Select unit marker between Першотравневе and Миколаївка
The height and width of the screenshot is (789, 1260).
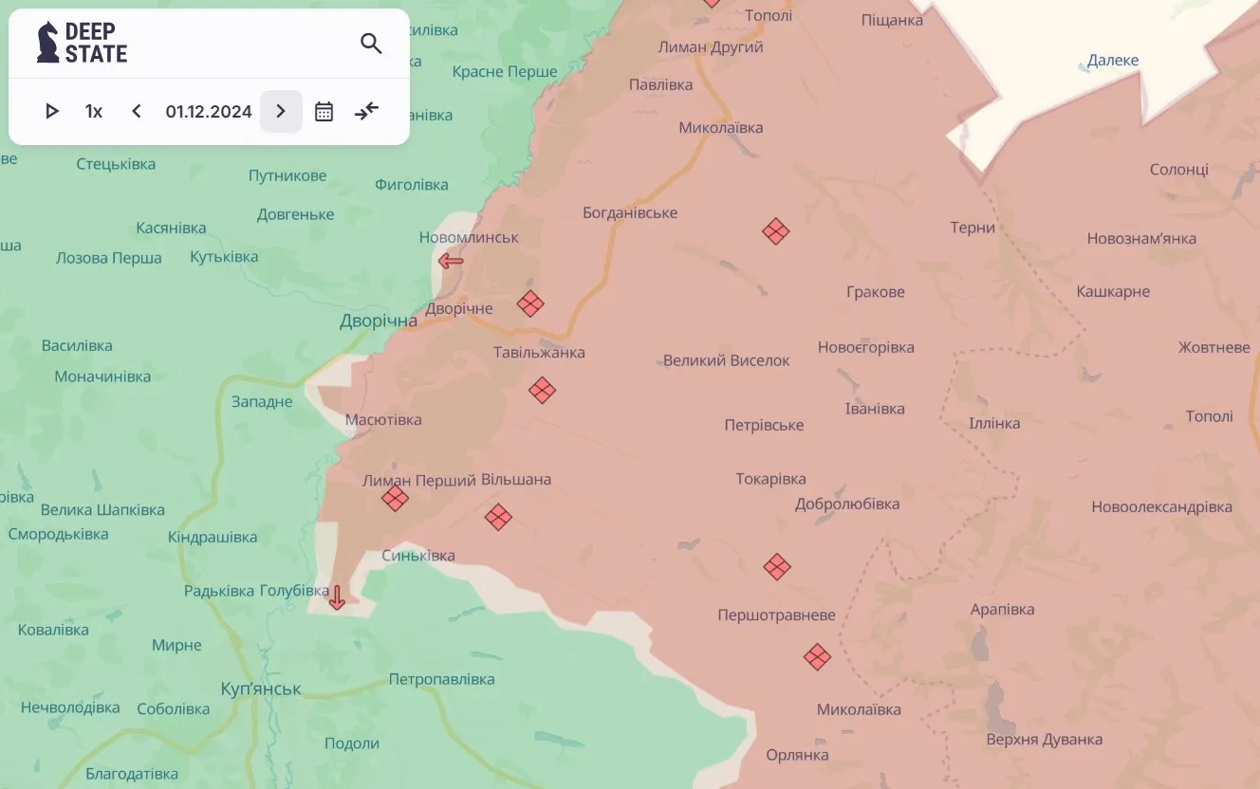817,657
